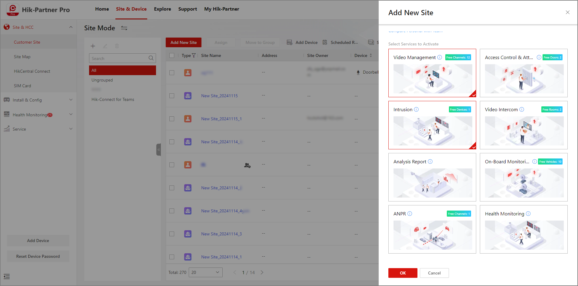578x286 pixels.
Task: Select the Health Monitoring service card
Action: (524, 229)
